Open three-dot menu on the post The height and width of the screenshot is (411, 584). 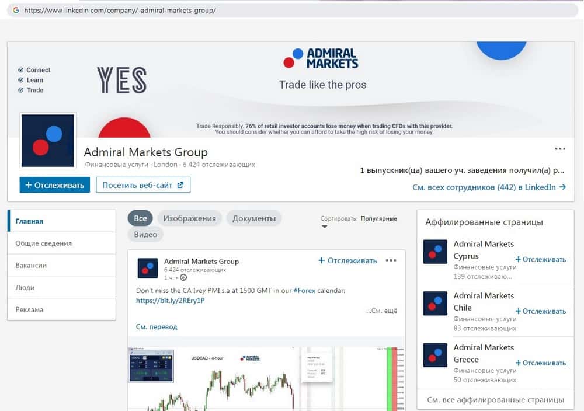click(x=391, y=260)
